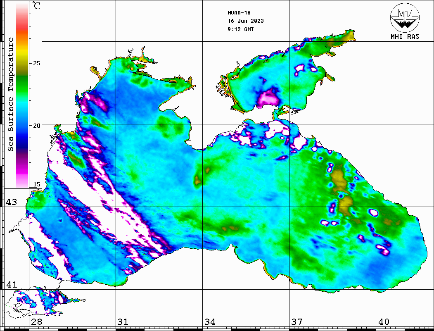
Task: Click the MHI RAS logo emblem
Action: tap(405, 17)
